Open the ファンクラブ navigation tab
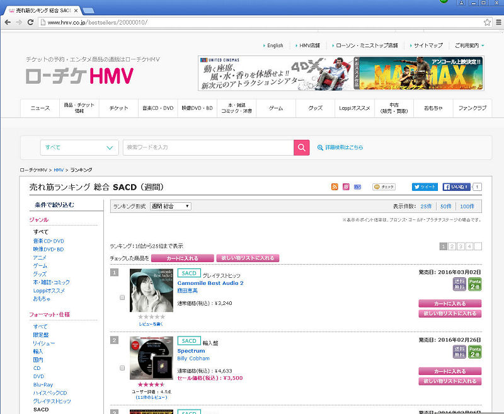The image size is (504, 414). (x=472, y=108)
